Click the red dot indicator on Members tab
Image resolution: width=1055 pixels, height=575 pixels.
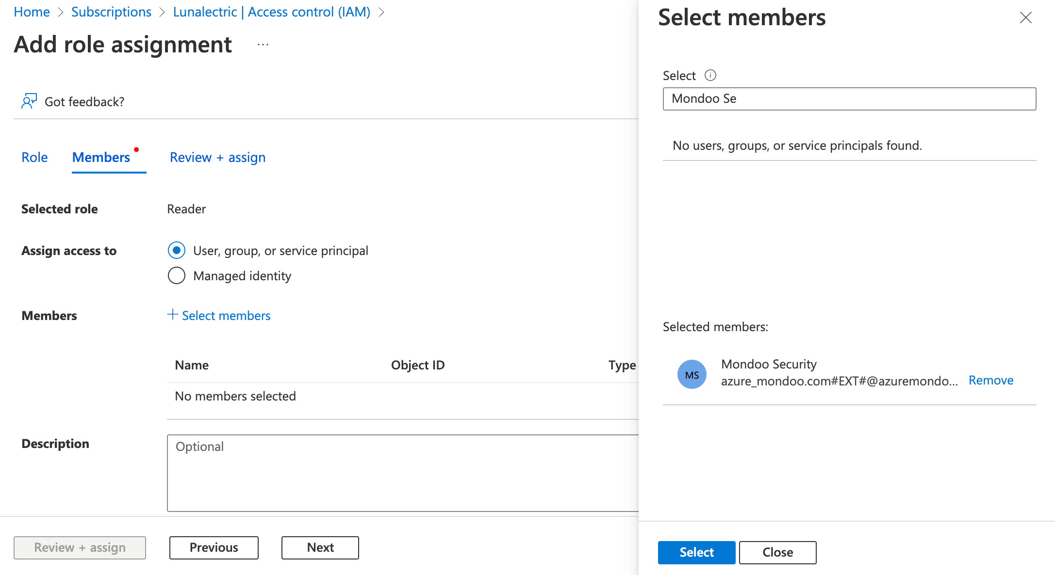click(137, 148)
